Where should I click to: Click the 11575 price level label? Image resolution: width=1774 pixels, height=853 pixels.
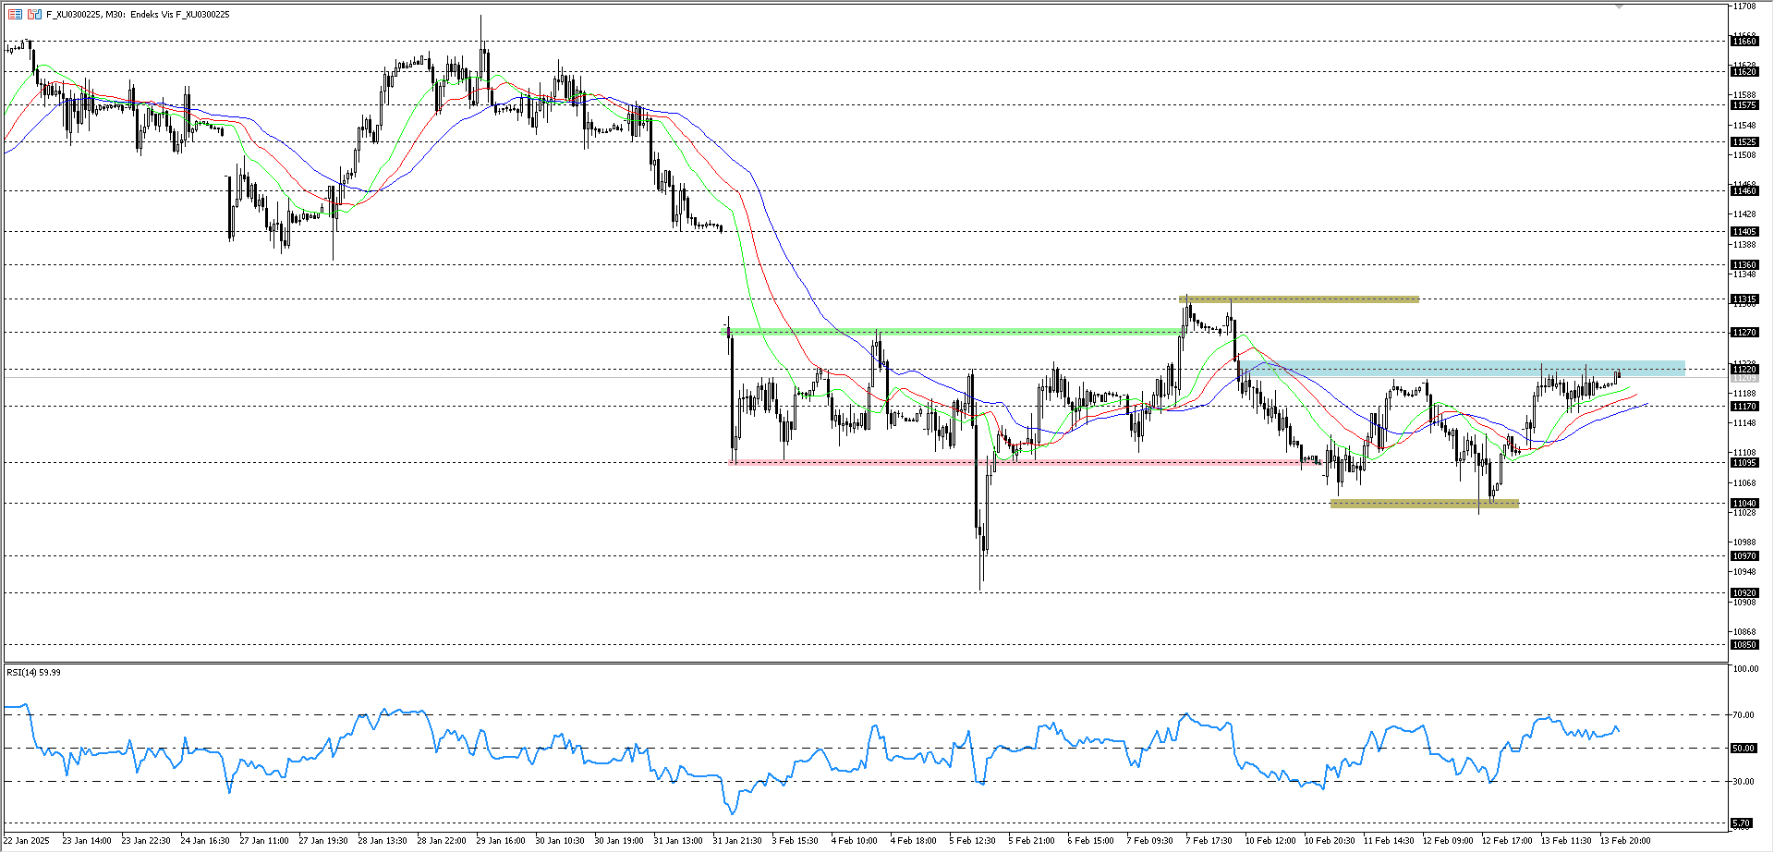coord(1744,104)
